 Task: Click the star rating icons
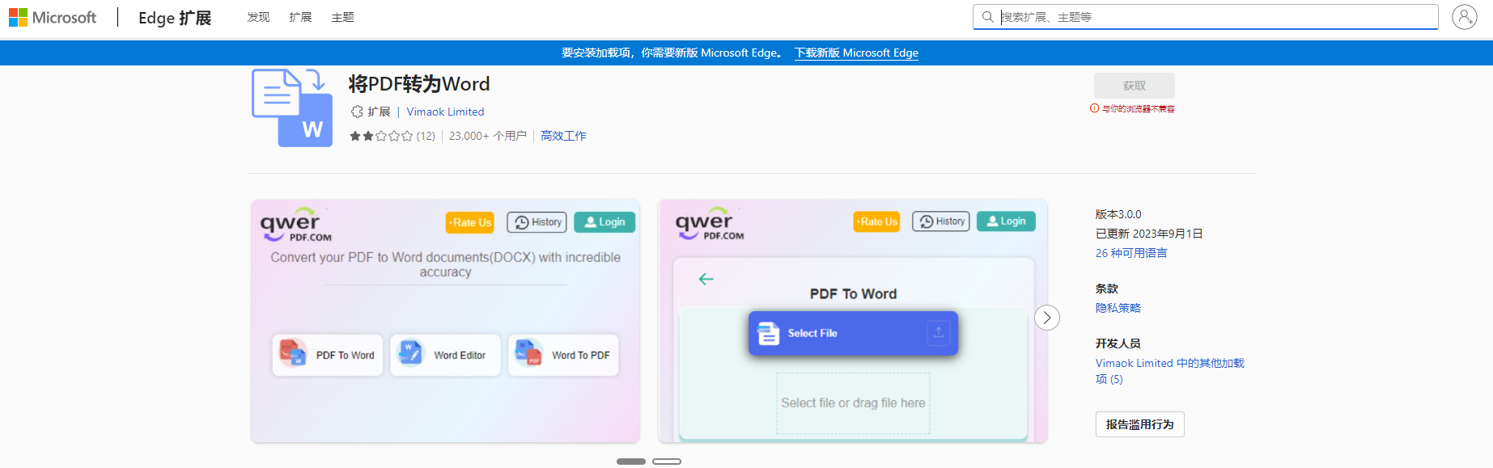(381, 136)
